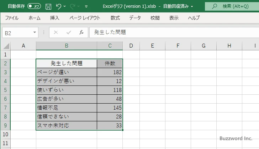Select column F header

coord(178,46)
